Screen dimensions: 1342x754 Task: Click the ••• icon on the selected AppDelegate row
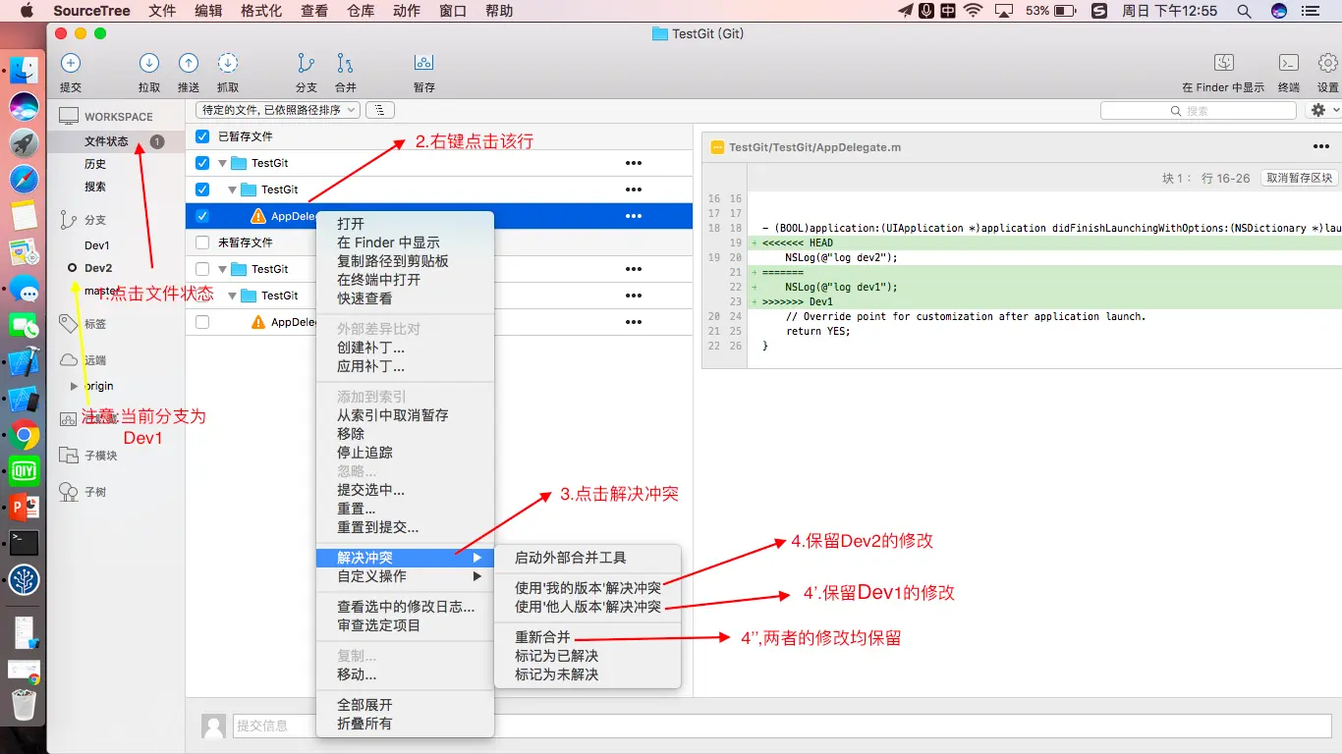[634, 216]
